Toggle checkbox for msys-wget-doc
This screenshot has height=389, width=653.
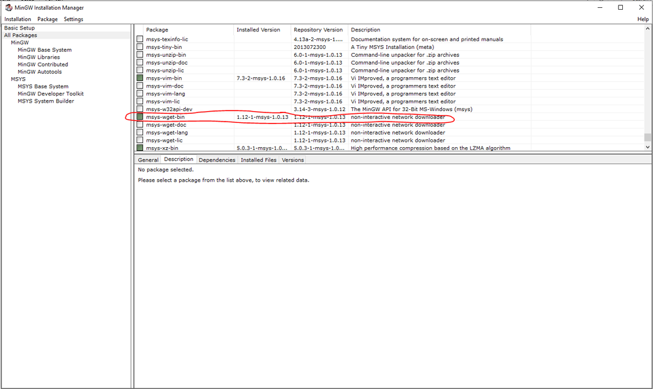(x=140, y=124)
